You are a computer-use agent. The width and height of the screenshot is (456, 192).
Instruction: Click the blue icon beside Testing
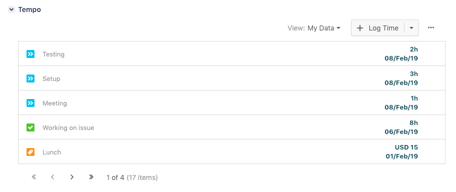[x=30, y=54]
